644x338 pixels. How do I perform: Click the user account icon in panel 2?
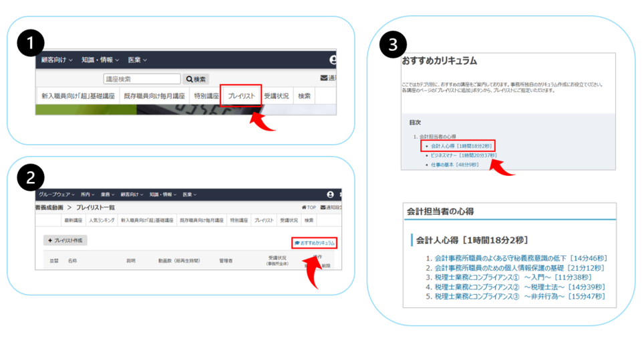pos(330,194)
